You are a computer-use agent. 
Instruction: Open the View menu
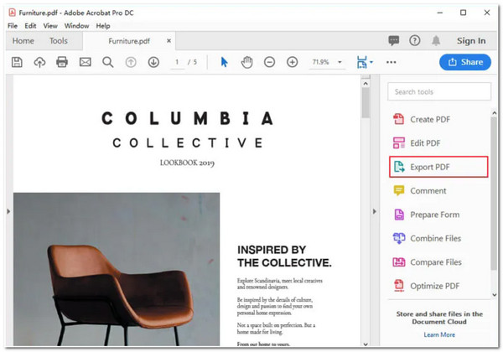[50, 26]
